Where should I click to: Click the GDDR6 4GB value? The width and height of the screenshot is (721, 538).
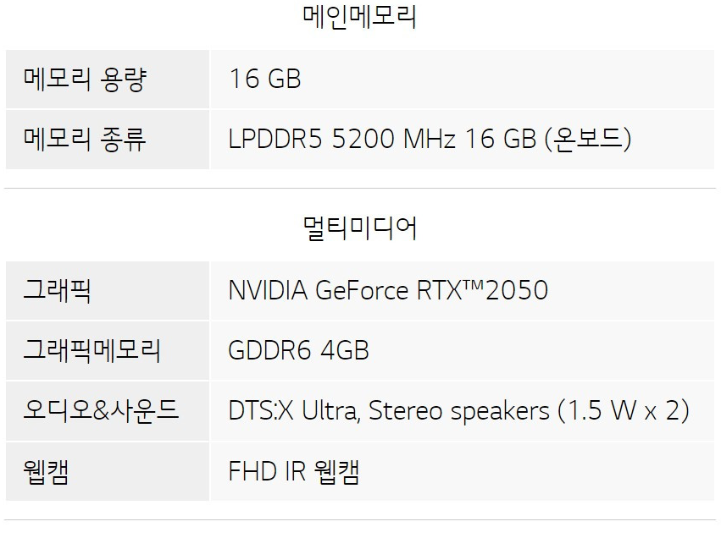(299, 350)
